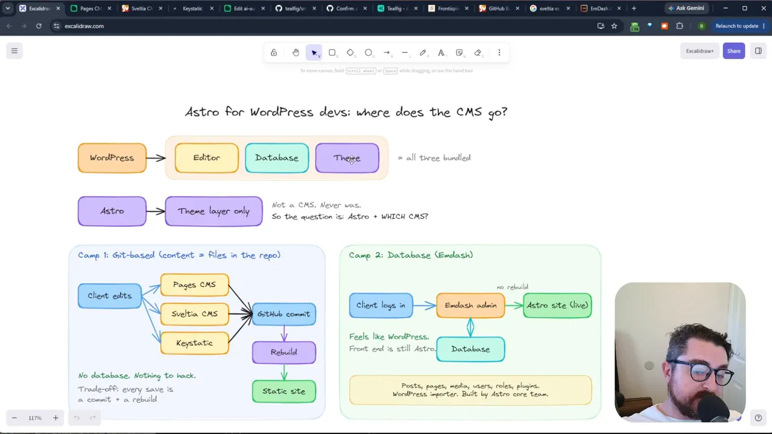Click the browser reload button
The image size is (772, 434).
click(39, 26)
